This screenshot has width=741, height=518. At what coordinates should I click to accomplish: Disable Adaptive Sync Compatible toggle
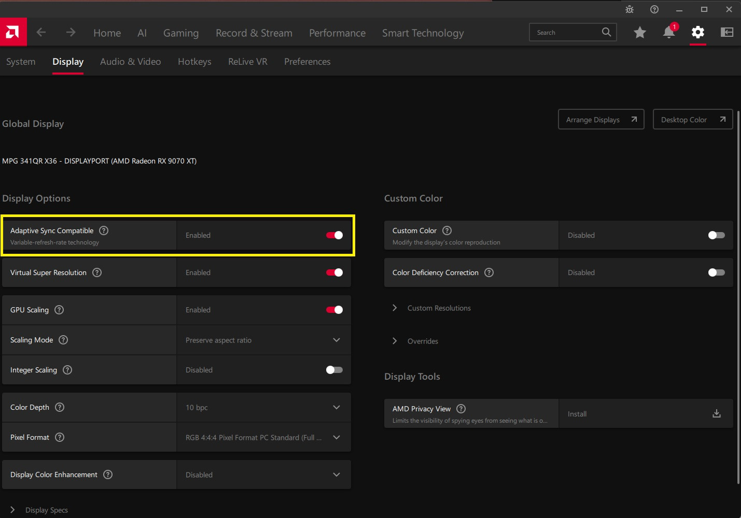[334, 235]
